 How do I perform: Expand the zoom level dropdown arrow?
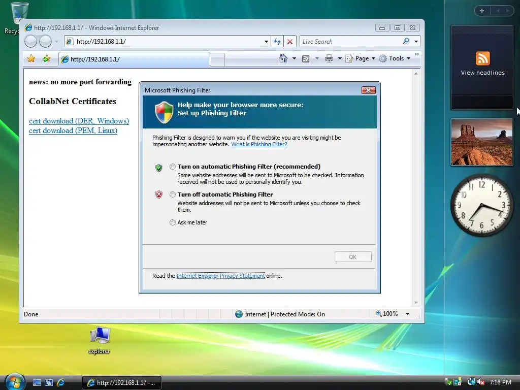(408, 314)
